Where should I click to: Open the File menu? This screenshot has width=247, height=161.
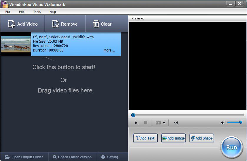8,12
